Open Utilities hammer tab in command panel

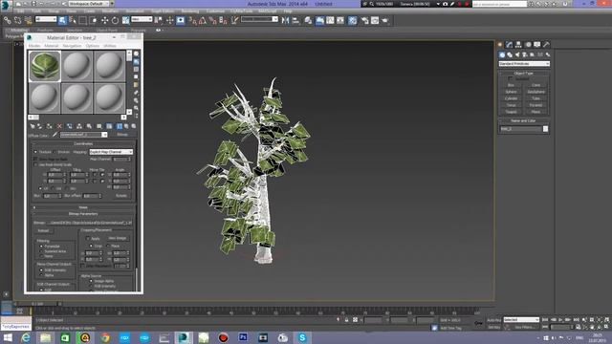[x=546, y=45]
